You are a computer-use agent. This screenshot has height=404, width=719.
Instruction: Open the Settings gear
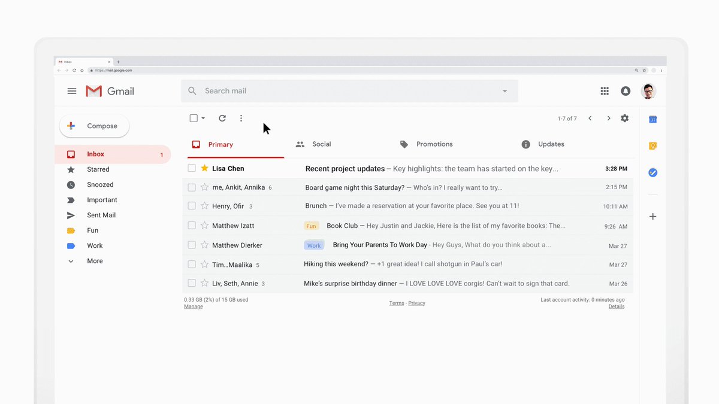(625, 119)
